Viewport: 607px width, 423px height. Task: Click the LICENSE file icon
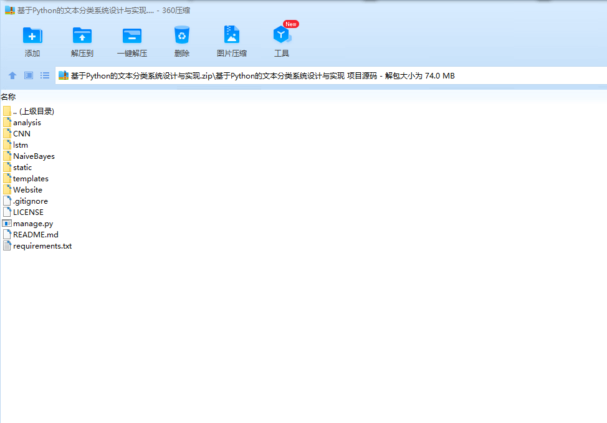pyautogui.click(x=7, y=212)
